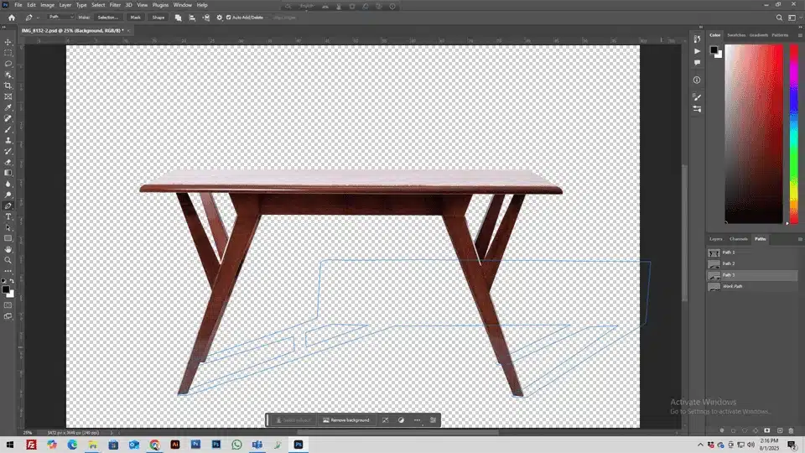Select the Horizontal Type tool
Viewport: 805px width, 453px height.
(8, 216)
